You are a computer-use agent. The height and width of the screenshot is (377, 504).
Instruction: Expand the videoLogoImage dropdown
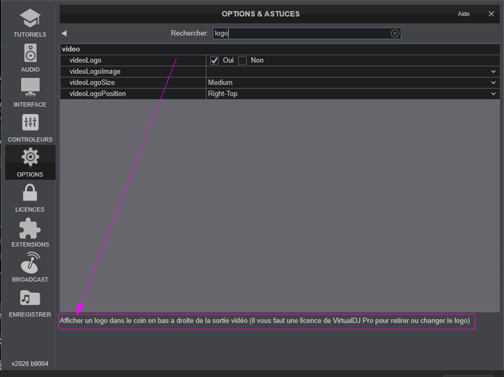click(493, 71)
